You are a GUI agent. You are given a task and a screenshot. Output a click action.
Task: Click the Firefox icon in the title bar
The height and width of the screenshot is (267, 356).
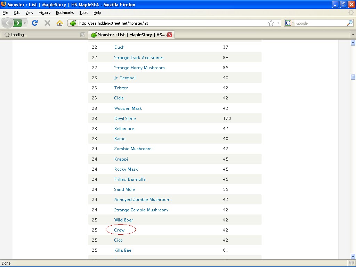(3, 4)
